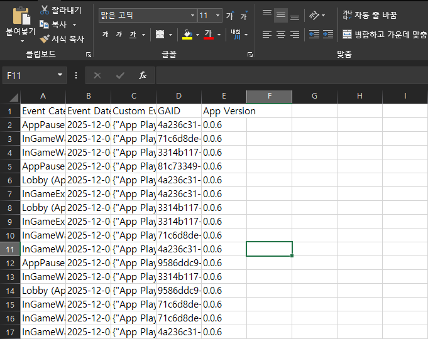The height and width of the screenshot is (339, 428).
Task: Open Insert Function fx icon
Action: [x=143, y=75]
